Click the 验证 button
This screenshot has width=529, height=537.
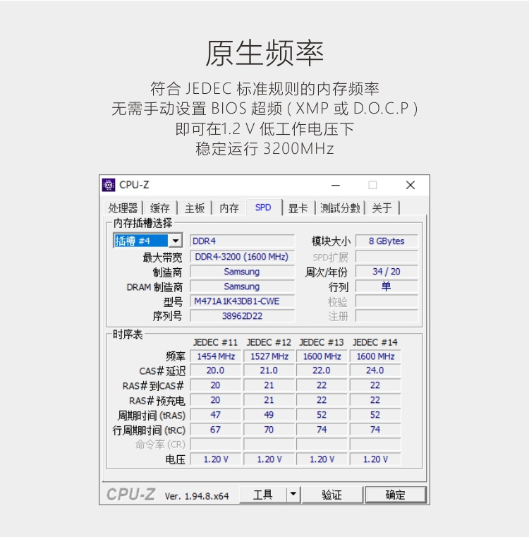(x=332, y=495)
